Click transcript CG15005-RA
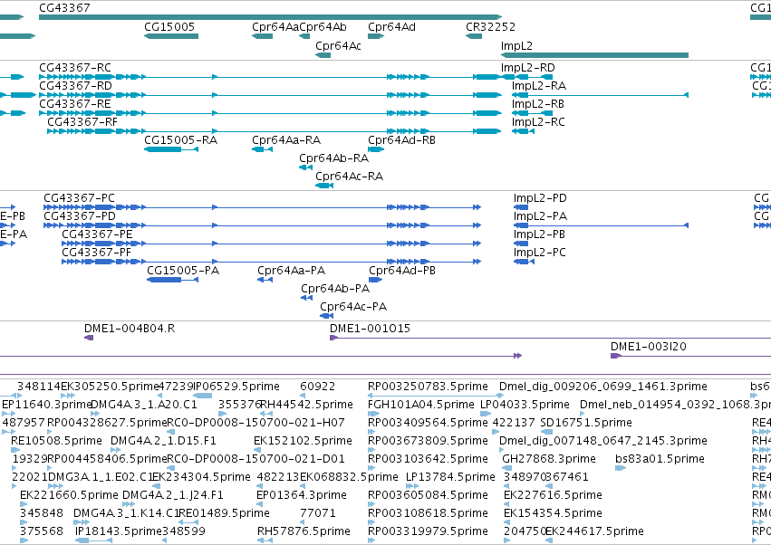This screenshot has width=771, height=545. point(171,149)
